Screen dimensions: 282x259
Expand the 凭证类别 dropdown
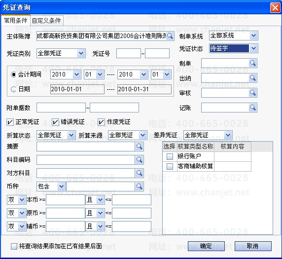tap(81, 53)
